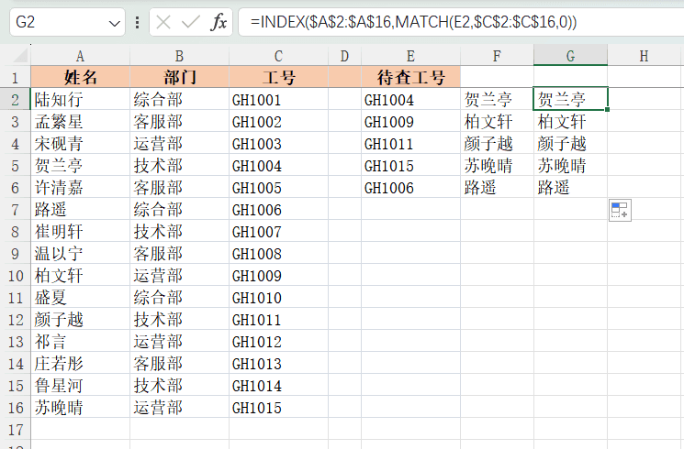Viewport: 684px width, 449px height.
Task: Select cell GH1013
Action: (x=278, y=363)
